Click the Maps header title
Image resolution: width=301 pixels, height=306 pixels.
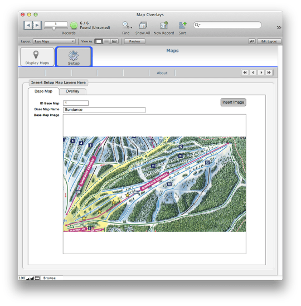tap(172, 51)
